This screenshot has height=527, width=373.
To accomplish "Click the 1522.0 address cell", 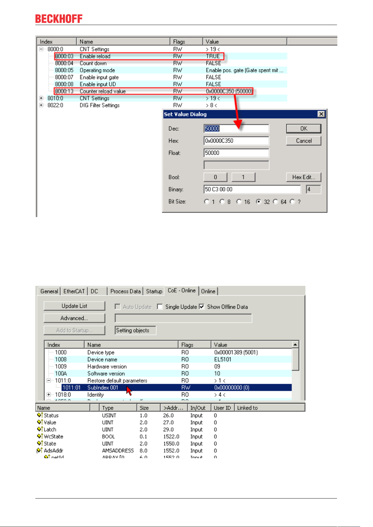I will (x=171, y=436).
